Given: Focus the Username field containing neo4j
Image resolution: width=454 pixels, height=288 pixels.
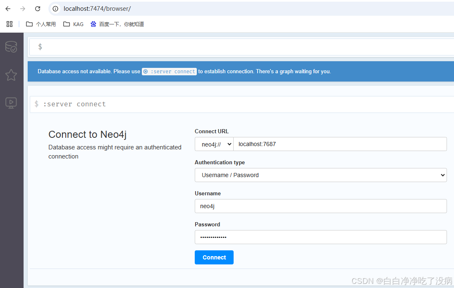Looking at the screenshot, I should [320, 206].
